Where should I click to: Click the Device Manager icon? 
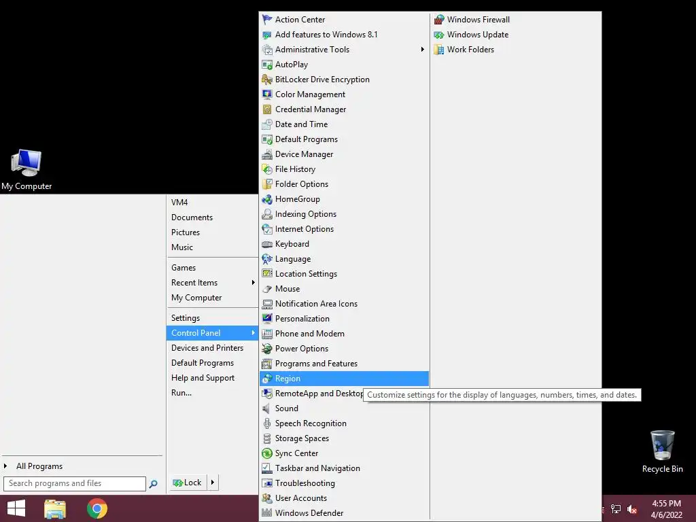[266, 154]
